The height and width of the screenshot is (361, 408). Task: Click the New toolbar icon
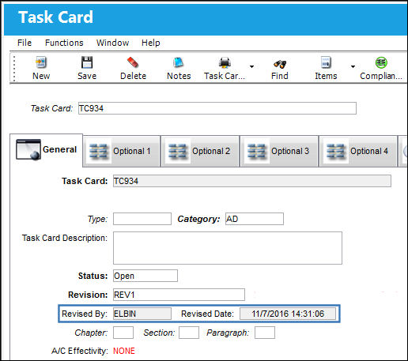tap(41, 62)
